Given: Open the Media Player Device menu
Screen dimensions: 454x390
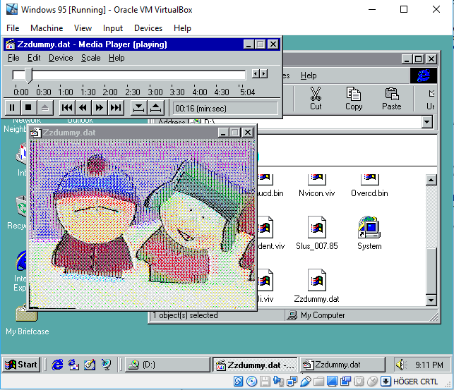Looking at the screenshot, I should 61,58.
